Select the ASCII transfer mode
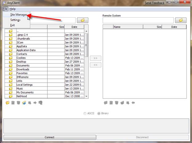This screenshot has height=143, width=192. pos(85,113)
